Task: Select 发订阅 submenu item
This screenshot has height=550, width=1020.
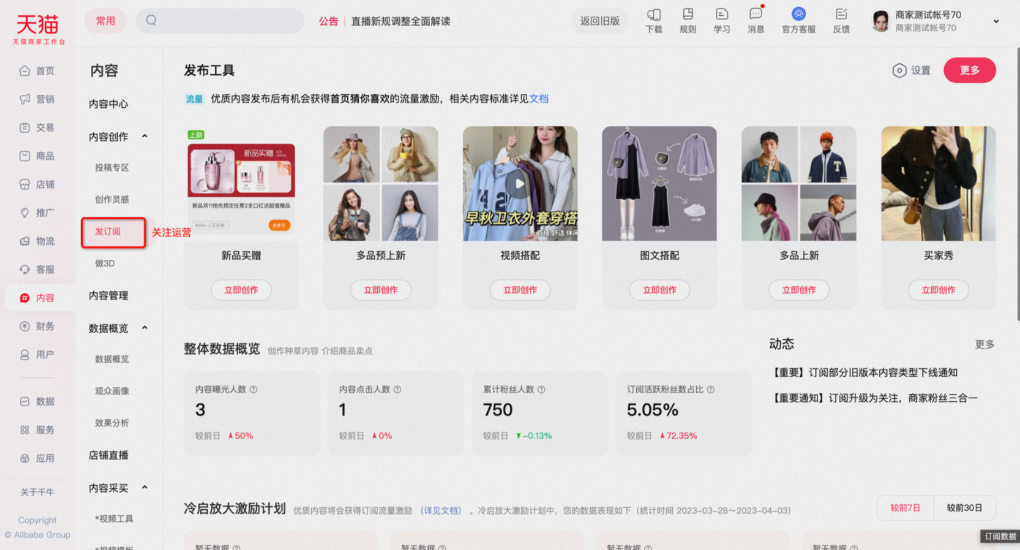Action: [108, 231]
